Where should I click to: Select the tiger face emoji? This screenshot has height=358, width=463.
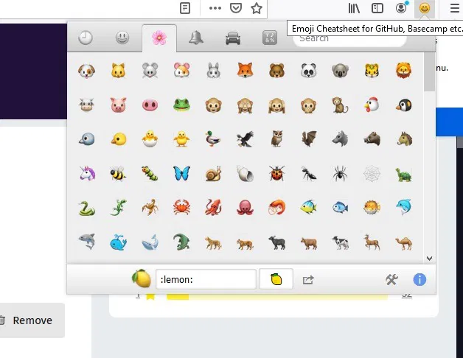[x=372, y=71]
